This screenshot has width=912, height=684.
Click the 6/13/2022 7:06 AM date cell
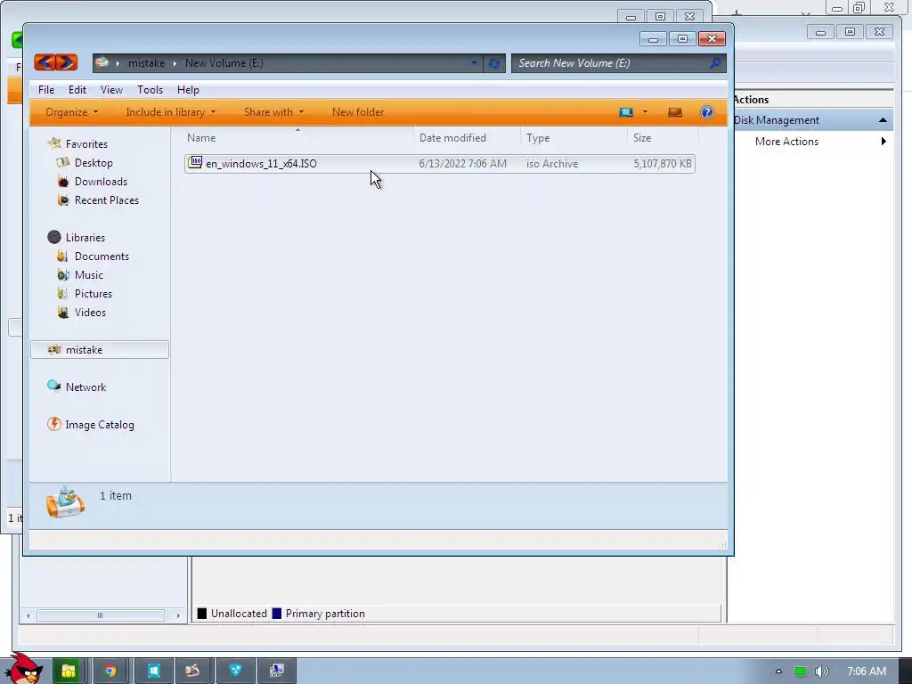462,164
